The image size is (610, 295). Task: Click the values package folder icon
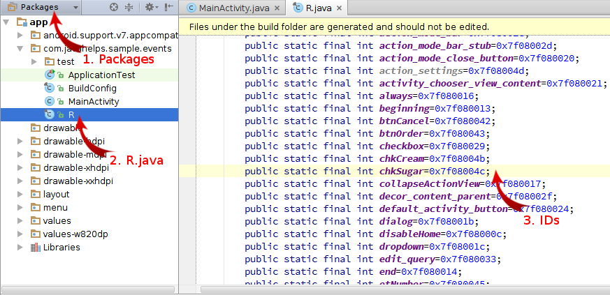pyautogui.click(x=36, y=221)
